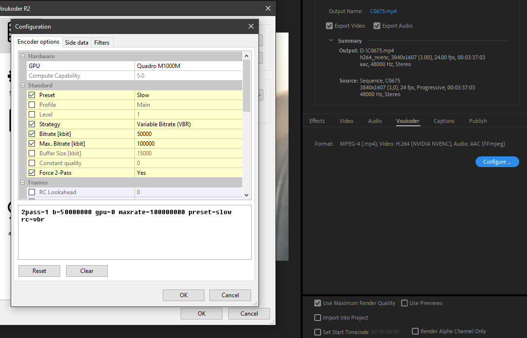Click the blue Configure button
The width and height of the screenshot is (527, 338).
pos(497,162)
